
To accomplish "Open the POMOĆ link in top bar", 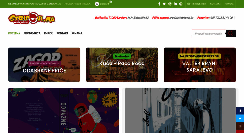I will [x=229, y=4].
